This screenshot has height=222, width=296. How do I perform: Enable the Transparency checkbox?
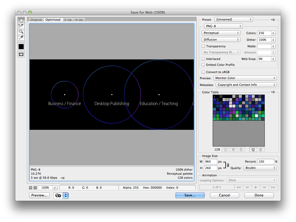[204, 46]
